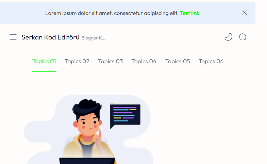This screenshot has height=164, width=267.
Task: Click the code speech bubble graphic
Action: (x=125, y=116)
